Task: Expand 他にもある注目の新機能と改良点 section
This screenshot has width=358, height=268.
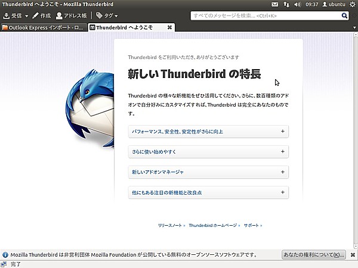Action: (x=208, y=192)
